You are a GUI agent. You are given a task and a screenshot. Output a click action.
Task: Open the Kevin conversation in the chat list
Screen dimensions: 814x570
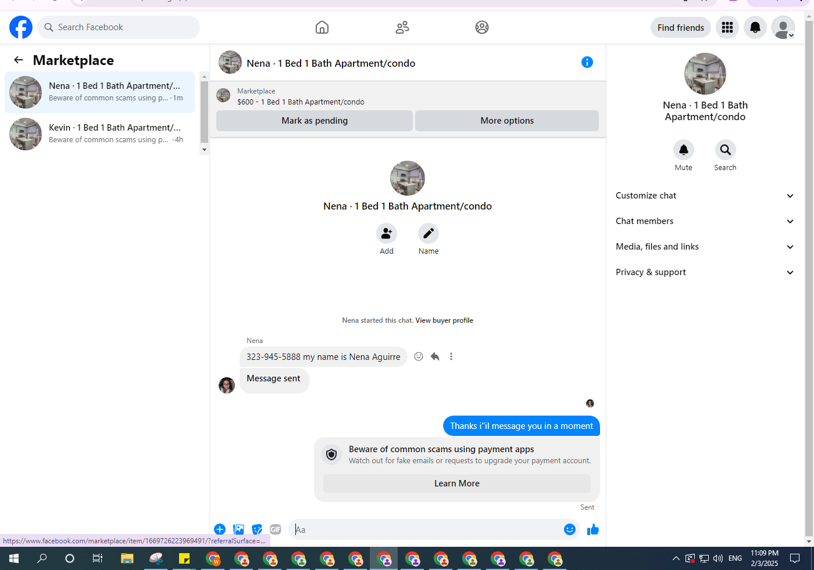(100, 134)
